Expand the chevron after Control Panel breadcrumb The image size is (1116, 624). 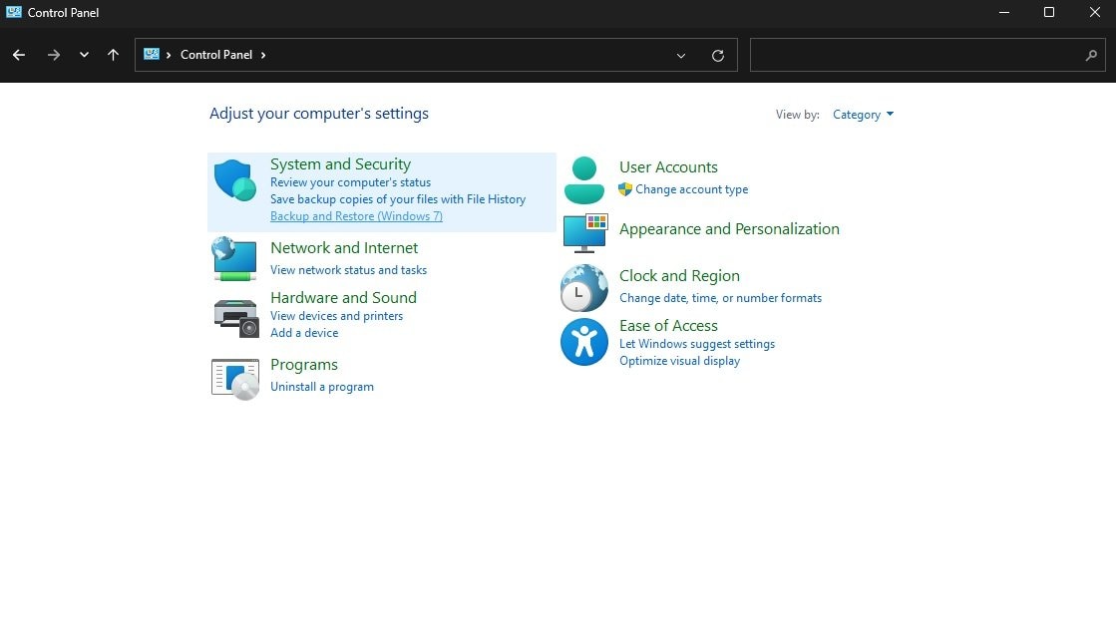coord(263,55)
